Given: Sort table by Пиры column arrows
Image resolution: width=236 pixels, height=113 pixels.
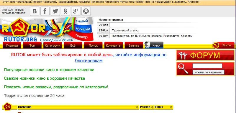Looking at the screenshot, I should (x=171, y=107).
